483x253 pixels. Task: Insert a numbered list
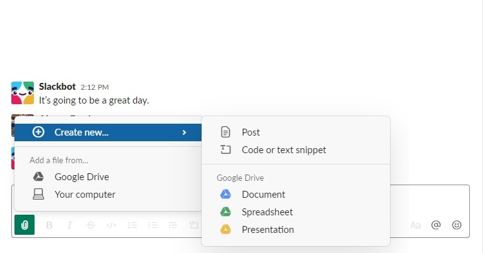tap(132, 225)
